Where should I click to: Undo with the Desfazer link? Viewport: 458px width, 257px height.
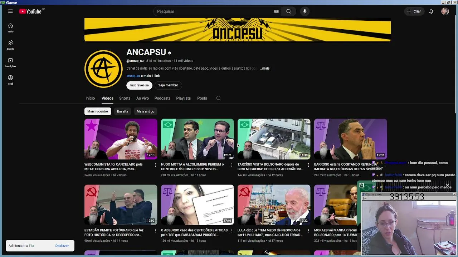(62, 246)
